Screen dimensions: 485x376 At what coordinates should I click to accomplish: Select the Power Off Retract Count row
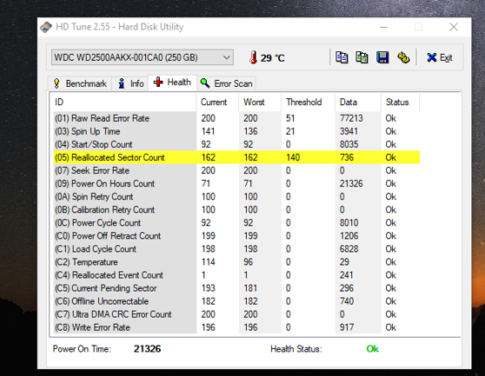236,235
